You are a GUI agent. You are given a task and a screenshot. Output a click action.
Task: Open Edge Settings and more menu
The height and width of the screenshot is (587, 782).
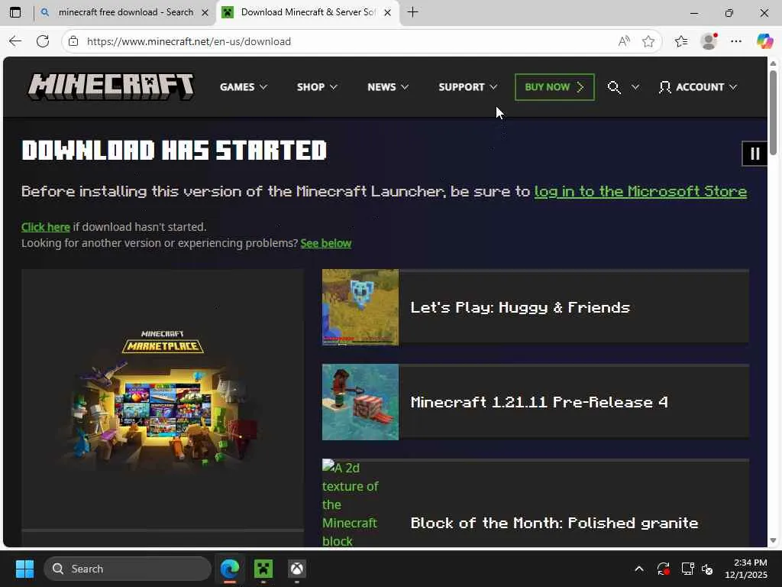pyautogui.click(x=736, y=41)
